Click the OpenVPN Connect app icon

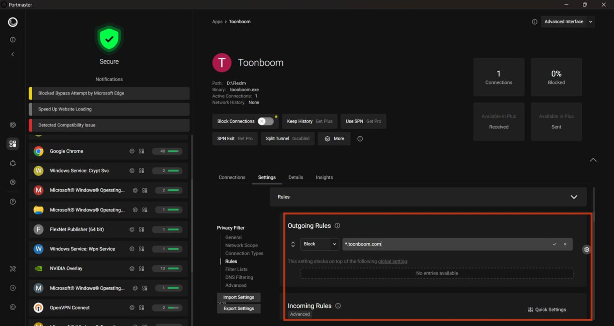tap(38, 307)
